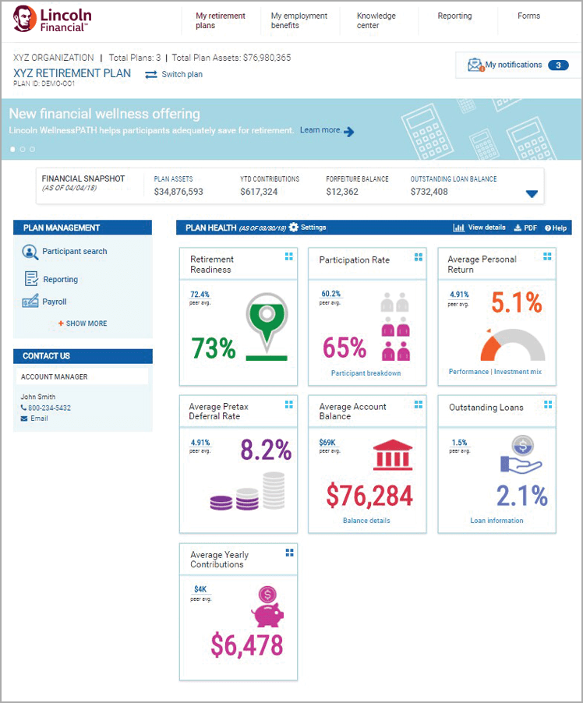The width and height of the screenshot is (583, 703).
Task: Click the Learn more banner link
Action: (x=327, y=130)
